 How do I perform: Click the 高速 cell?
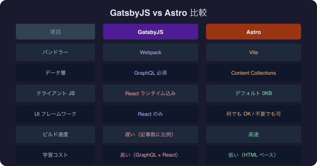click(x=254, y=134)
